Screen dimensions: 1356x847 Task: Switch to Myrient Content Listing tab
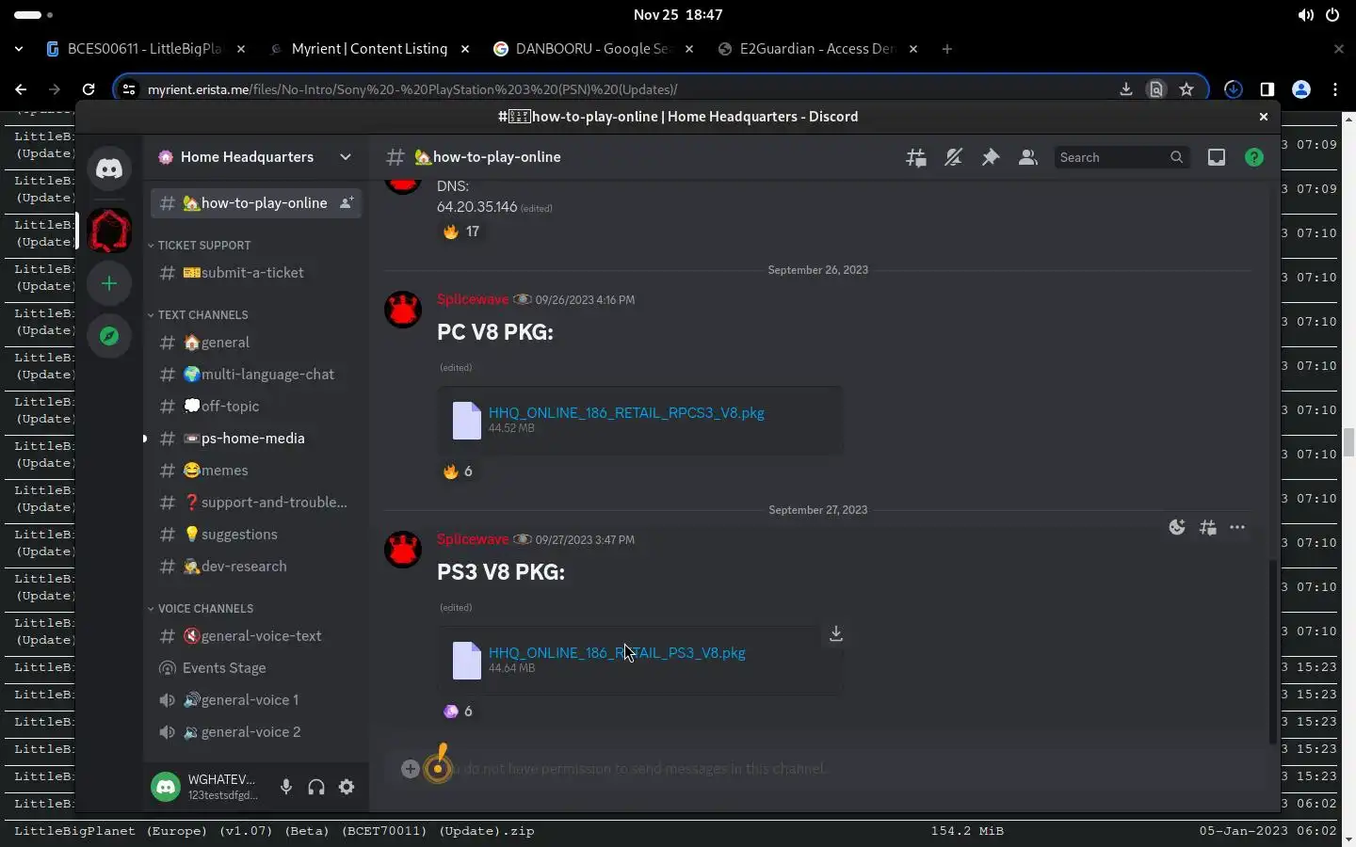(x=368, y=49)
